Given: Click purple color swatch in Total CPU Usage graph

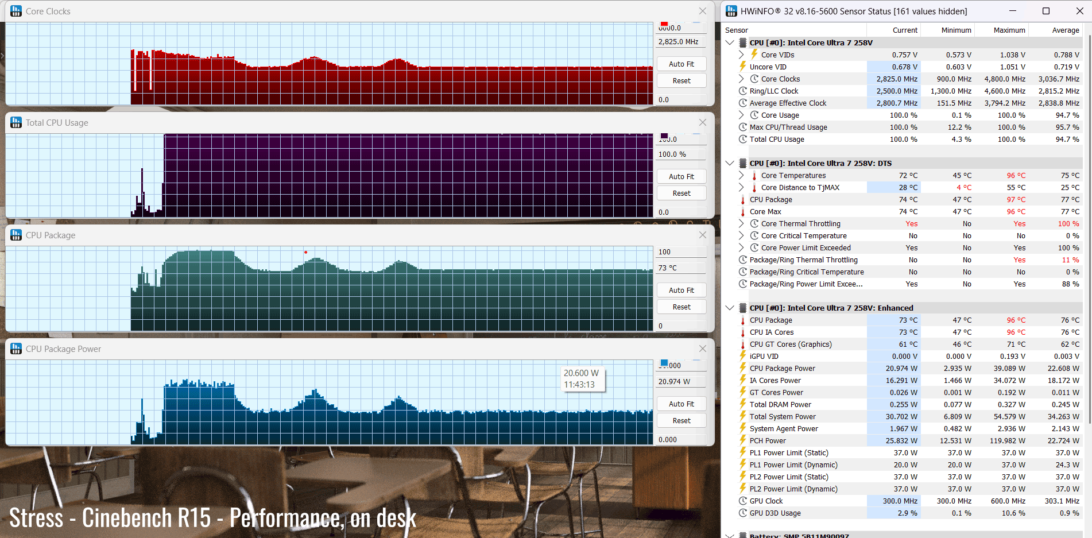Looking at the screenshot, I should tap(664, 136).
